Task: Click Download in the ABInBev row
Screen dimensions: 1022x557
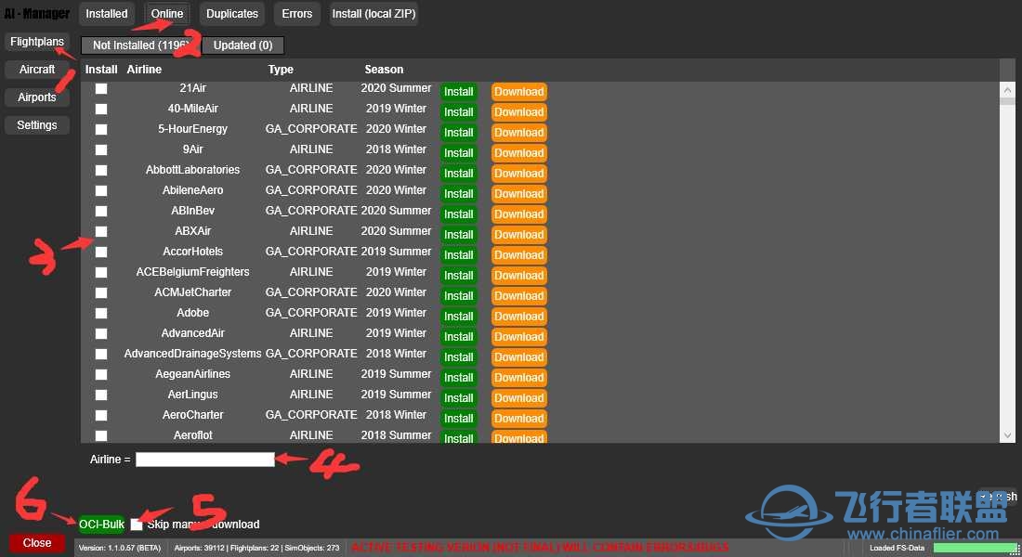Action: pyautogui.click(x=518, y=214)
